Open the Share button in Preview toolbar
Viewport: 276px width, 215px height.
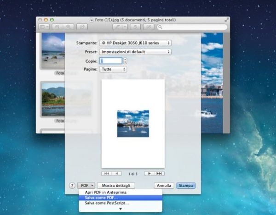pyautogui.click(x=82, y=27)
